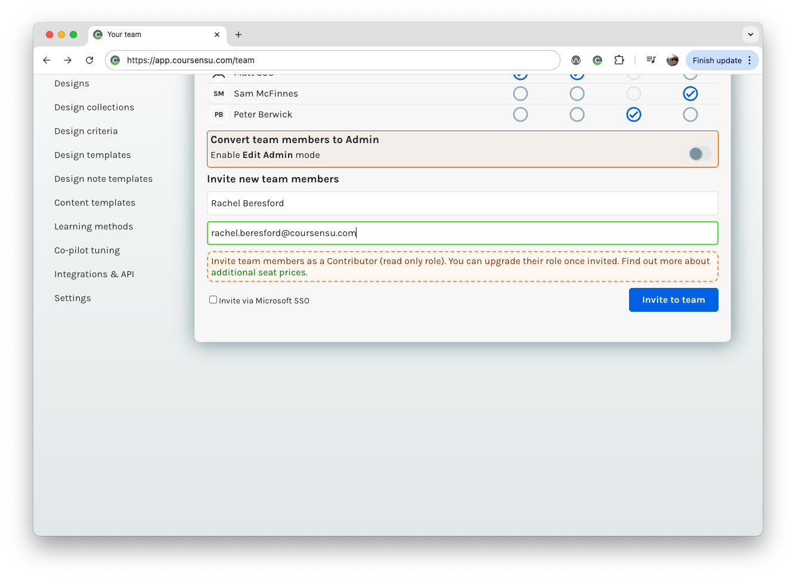Click Invite to team button
Viewport: 796px width, 580px height.
(x=674, y=300)
